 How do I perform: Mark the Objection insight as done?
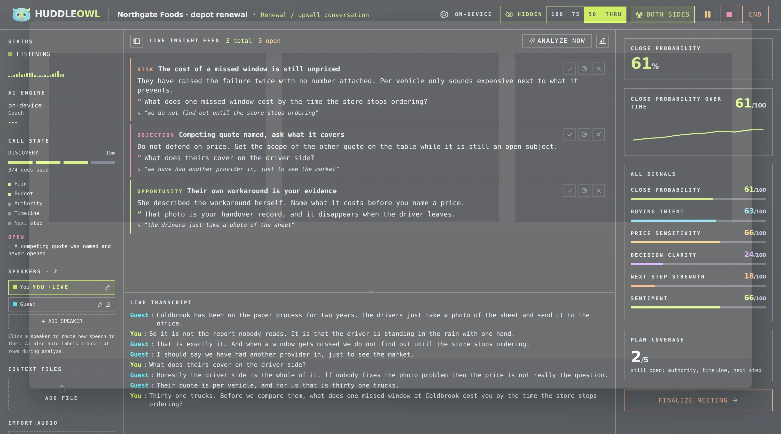[x=570, y=134]
